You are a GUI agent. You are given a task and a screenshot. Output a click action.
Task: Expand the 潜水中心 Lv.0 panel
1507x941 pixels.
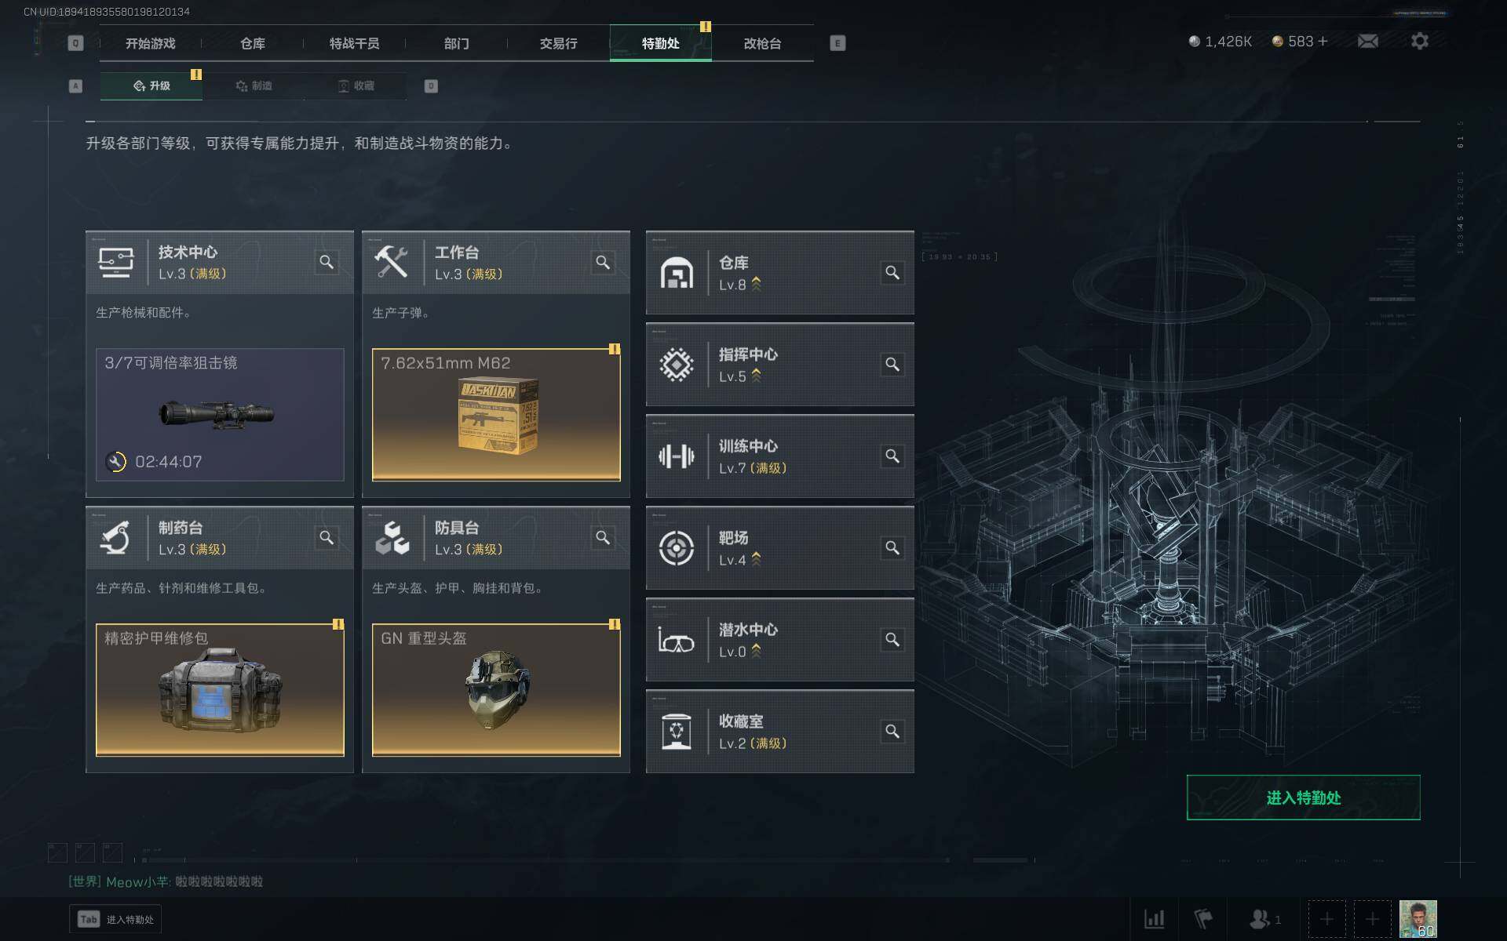[x=779, y=640]
